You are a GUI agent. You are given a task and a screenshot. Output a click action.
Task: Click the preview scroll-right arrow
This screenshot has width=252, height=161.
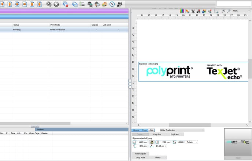pos(247,125)
